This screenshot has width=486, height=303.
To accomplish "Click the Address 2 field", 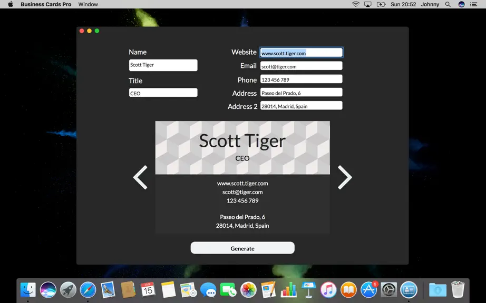I will pyautogui.click(x=302, y=106).
